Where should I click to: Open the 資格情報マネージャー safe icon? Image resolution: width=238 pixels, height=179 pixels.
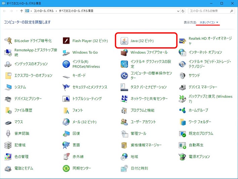(124, 145)
